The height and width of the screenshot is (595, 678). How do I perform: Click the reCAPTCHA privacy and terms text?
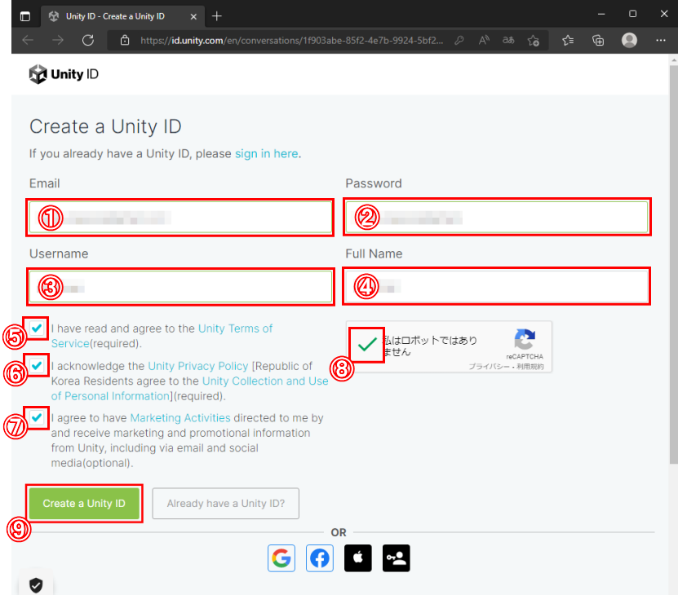[507, 367]
